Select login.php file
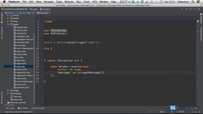 pos(19,60)
